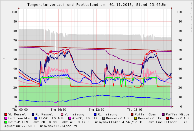The image size is (194, 131).
Task: Click the blue RL Heizung legend square
Action: tap(95, 114)
